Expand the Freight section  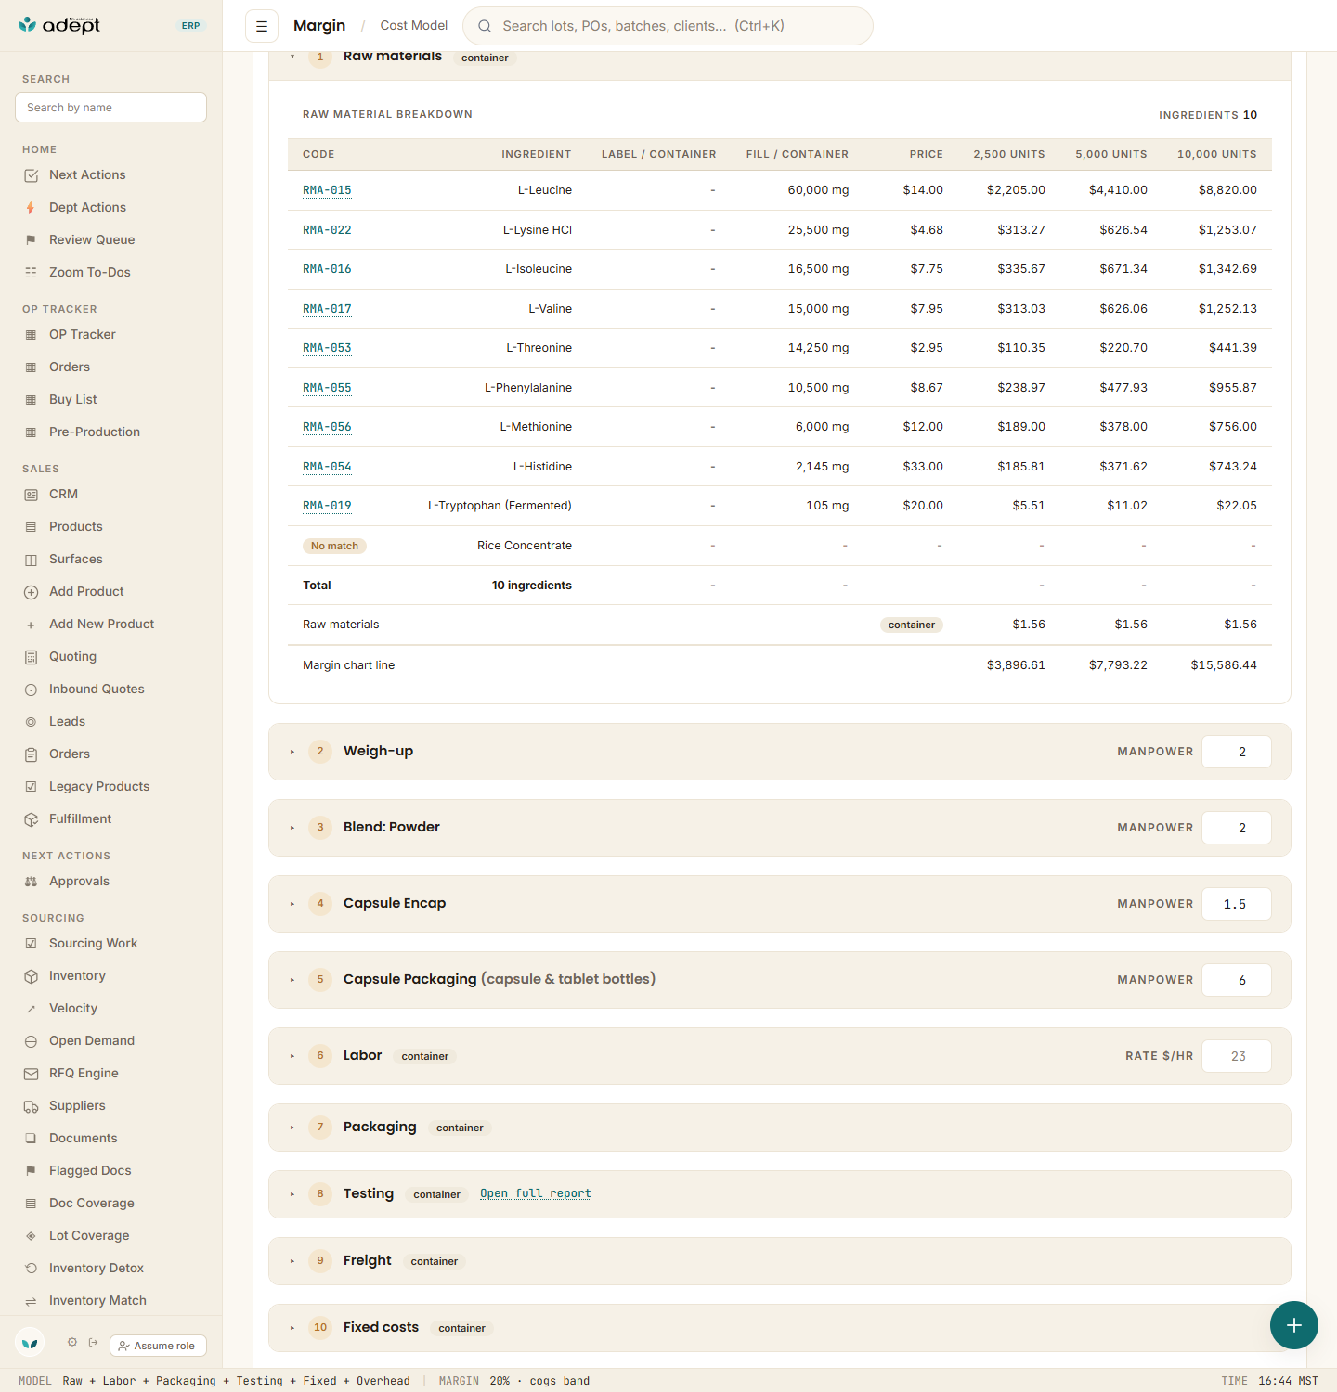(x=292, y=1261)
